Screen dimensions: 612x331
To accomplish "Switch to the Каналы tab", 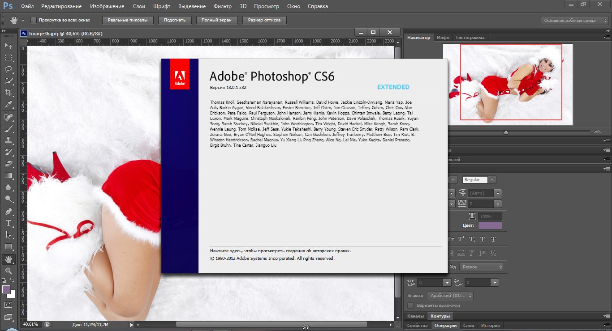I will tap(415, 316).
